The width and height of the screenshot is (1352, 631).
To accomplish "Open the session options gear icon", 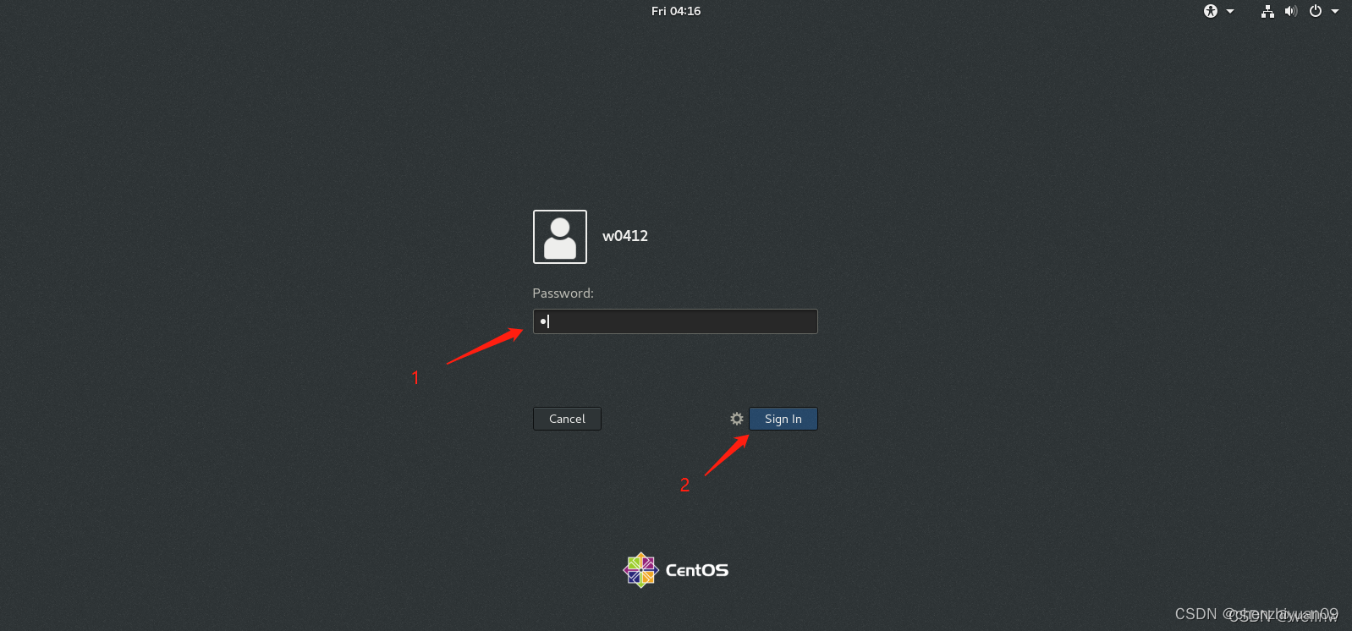I will [x=737, y=419].
